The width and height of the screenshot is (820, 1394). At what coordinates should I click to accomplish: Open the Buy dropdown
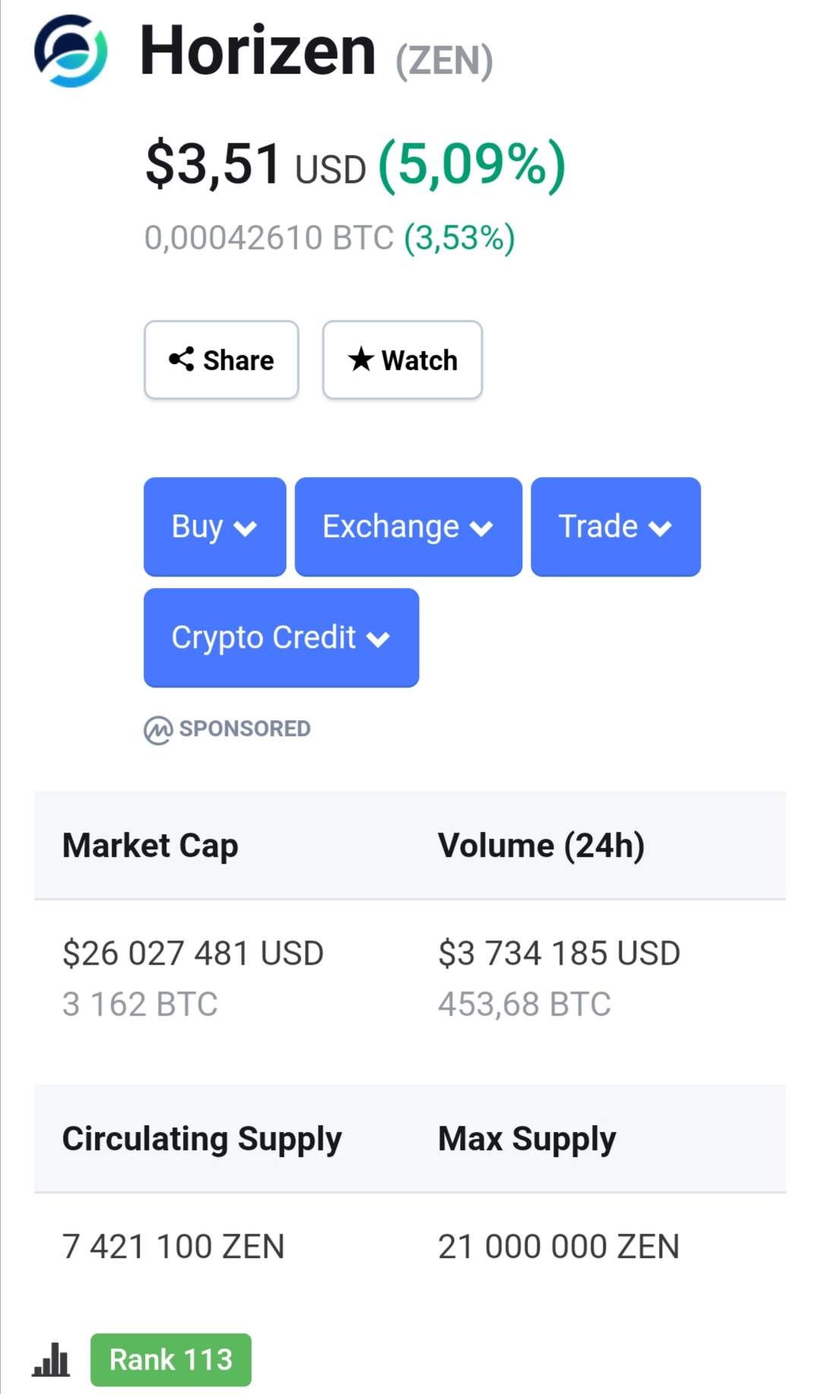[x=215, y=526]
